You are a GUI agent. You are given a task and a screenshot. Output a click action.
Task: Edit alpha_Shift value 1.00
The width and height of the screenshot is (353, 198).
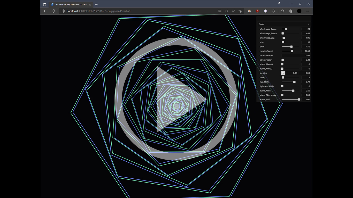306,100
